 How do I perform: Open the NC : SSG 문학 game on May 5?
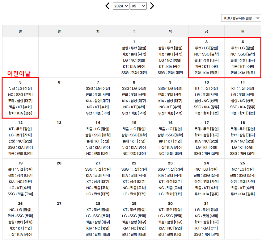click(20, 94)
